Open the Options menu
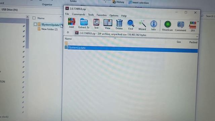This screenshot has width=215, height=121. (114, 15)
